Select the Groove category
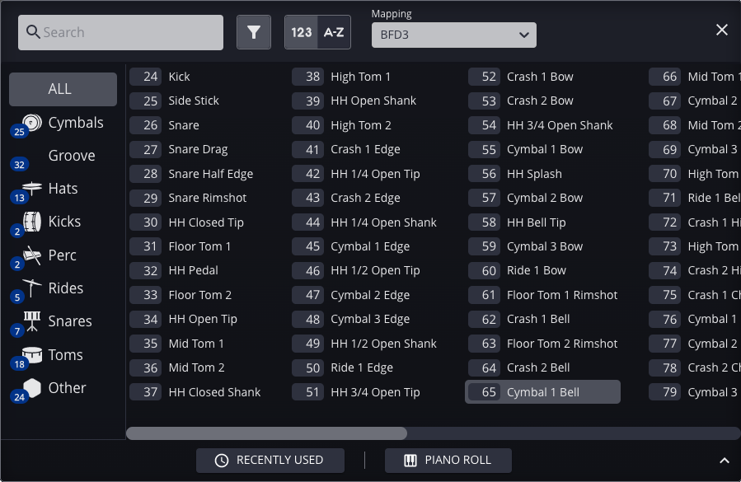The height and width of the screenshot is (482, 741). (x=71, y=156)
